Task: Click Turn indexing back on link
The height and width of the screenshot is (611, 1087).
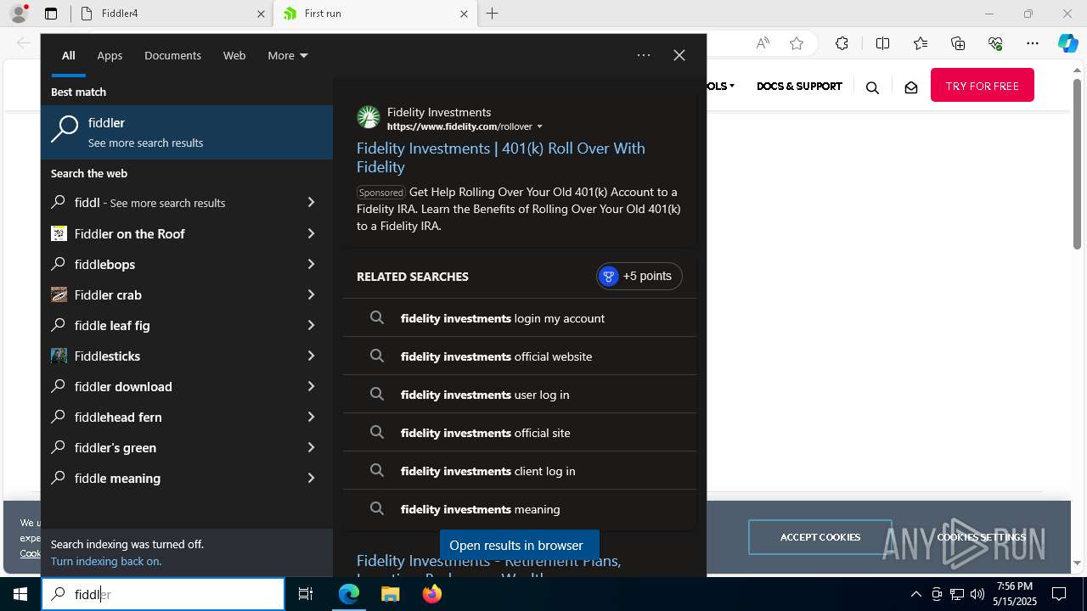Action: tap(106, 561)
